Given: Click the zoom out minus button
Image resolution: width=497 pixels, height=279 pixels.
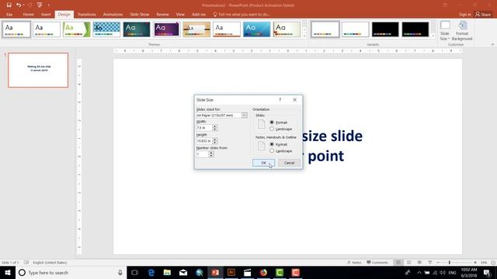Looking at the screenshot, I should click(x=438, y=263).
